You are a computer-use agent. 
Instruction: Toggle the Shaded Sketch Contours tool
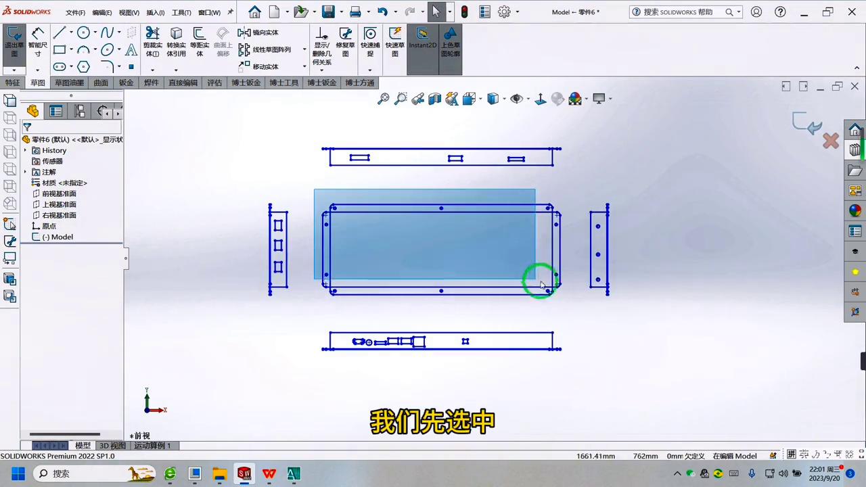[450, 41]
